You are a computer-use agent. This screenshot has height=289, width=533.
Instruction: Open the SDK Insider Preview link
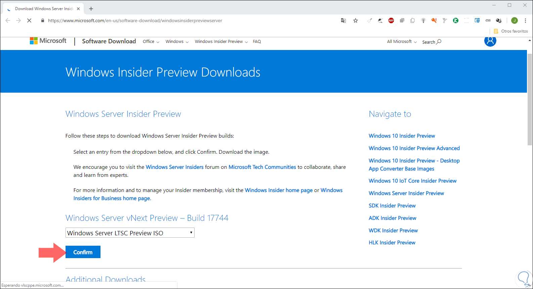coord(392,206)
